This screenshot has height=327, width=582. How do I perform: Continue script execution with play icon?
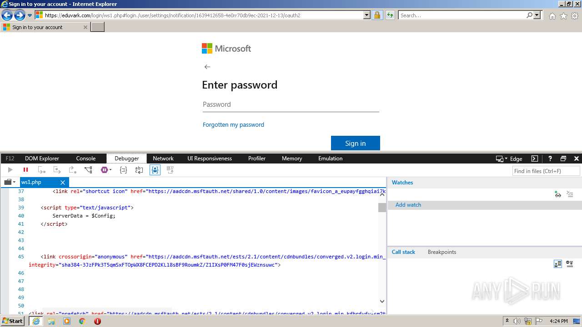pos(10,170)
